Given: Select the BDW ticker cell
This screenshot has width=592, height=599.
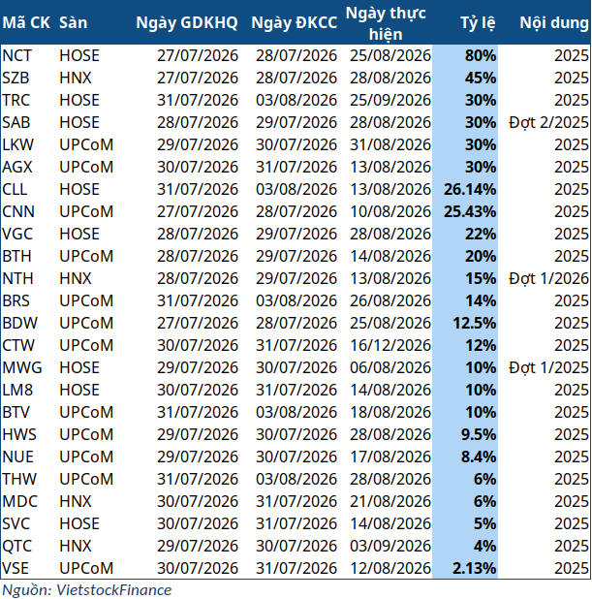Looking at the screenshot, I should pyautogui.click(x=19, y=323).
